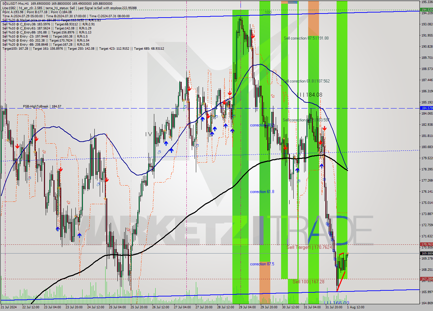The image size is (433, 311).
Task: Click 181.811 on the price axis
Action: 427,136
